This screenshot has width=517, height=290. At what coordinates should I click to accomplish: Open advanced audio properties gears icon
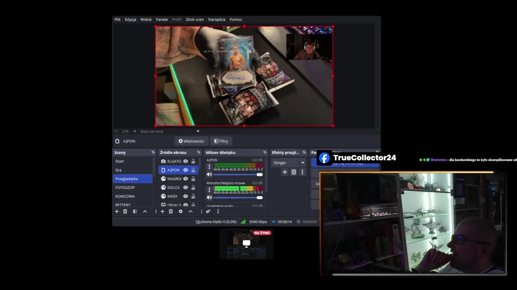coord(208,211)
